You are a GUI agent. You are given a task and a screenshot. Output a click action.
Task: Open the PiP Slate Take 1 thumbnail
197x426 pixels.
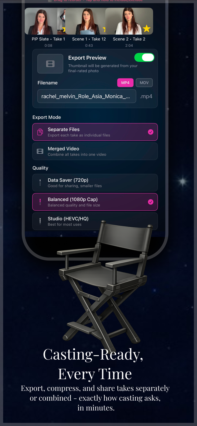coord(45,21)
